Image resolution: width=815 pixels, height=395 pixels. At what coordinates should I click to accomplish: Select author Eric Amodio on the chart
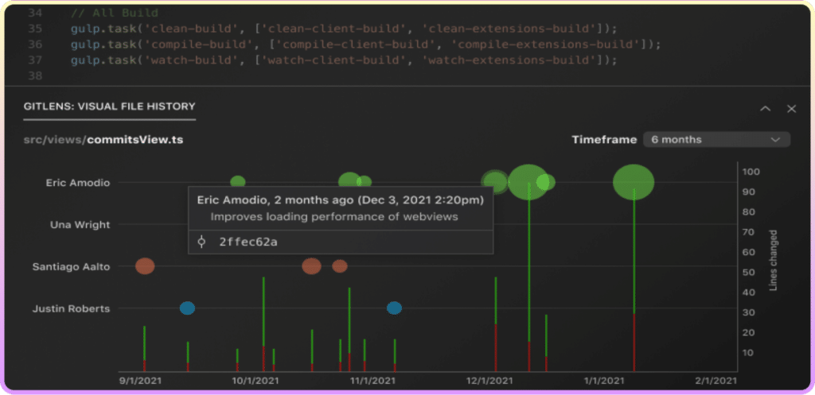click(78, 183)
